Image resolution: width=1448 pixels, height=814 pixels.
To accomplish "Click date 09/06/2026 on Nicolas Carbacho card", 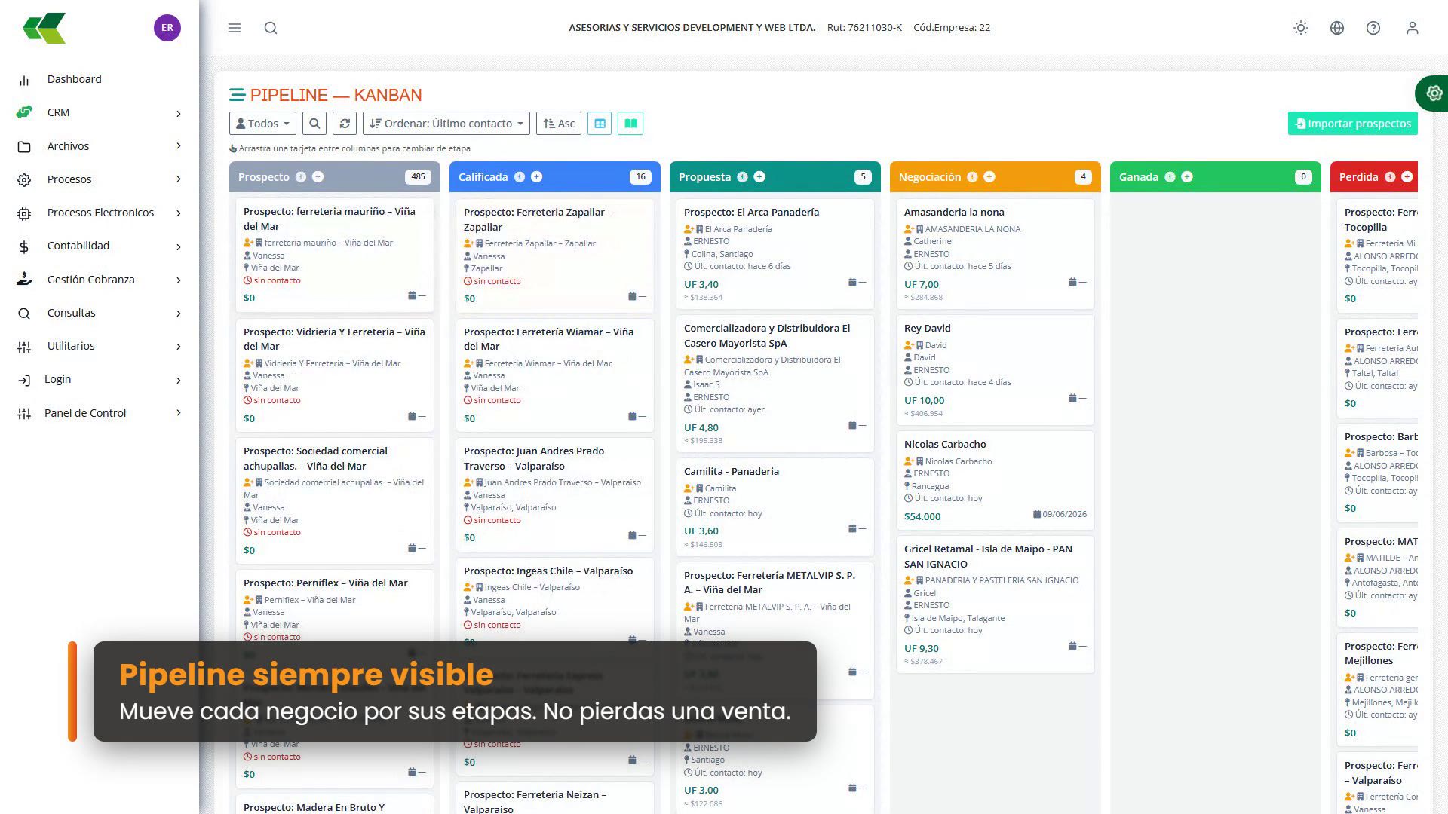I will pos(1060,514).
